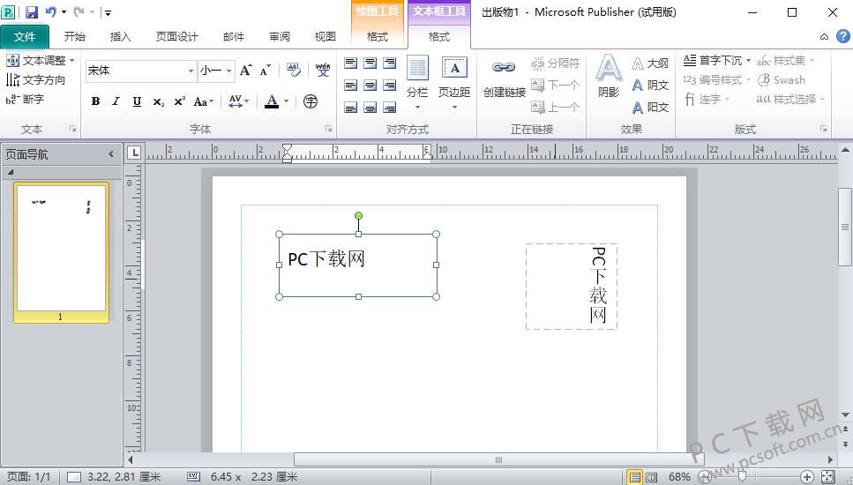Toggle italic formatting
The image size is (853, 485).
coord(116,101)
